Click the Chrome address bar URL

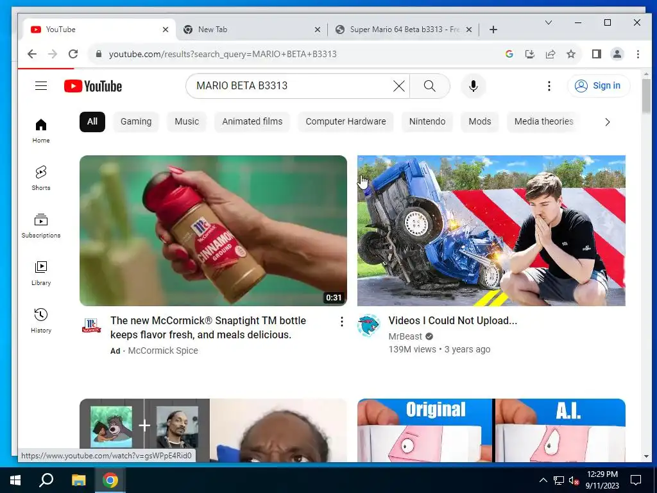tap(223, 54)
